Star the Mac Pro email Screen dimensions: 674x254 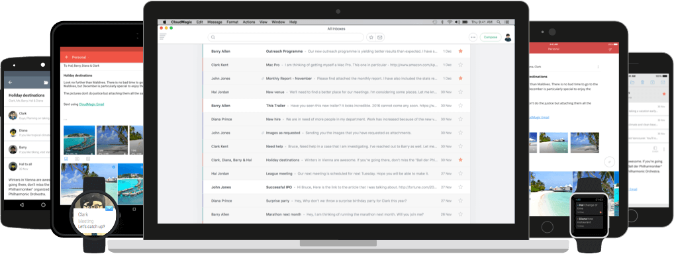460,65
